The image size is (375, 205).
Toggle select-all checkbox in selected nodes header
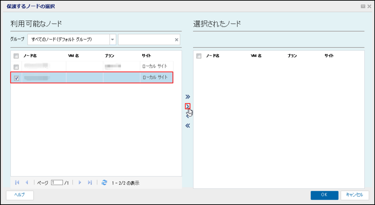pyautogui.click(x=199, y=56)
